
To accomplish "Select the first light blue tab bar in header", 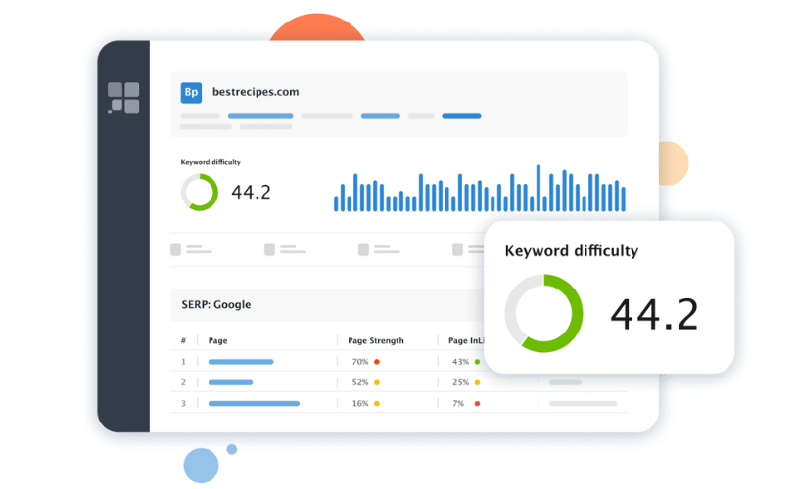I will 260,116.
